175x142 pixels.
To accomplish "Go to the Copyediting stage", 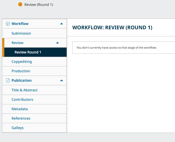I will 34,62.
